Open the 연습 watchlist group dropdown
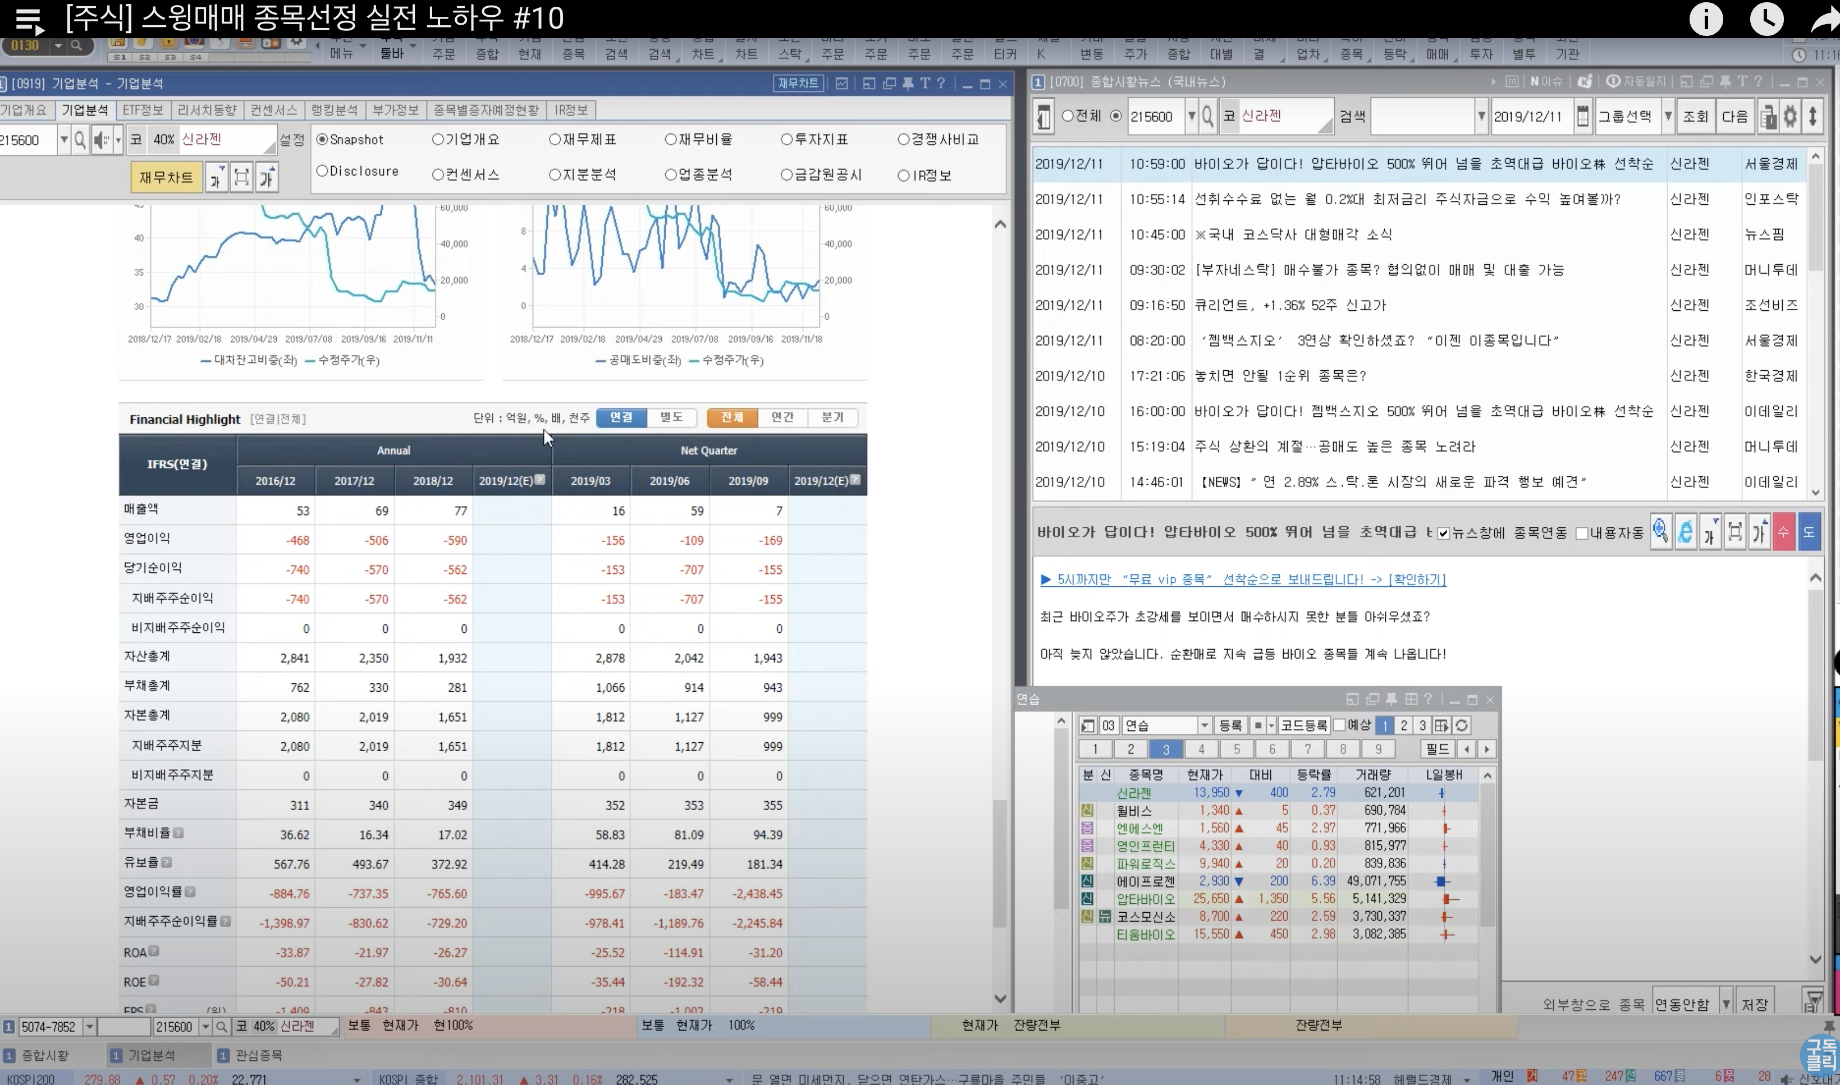The height and width of the screenshot is (1085, 1840). pos(1204,725)
